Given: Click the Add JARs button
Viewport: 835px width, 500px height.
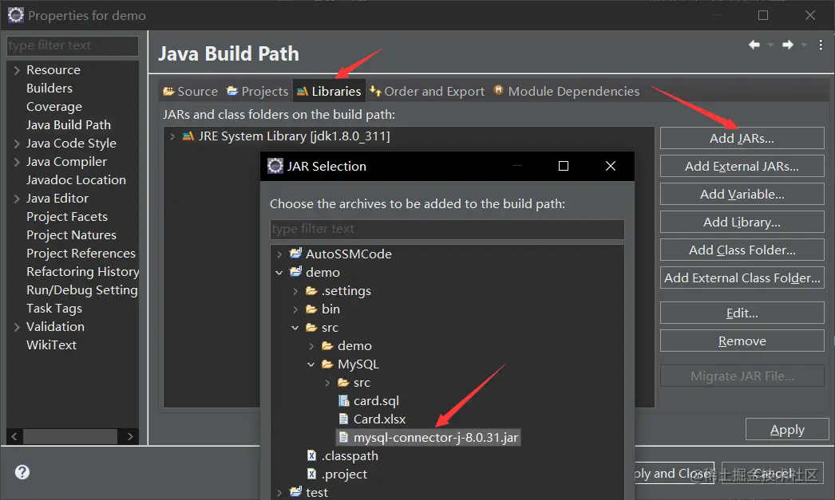Looking at the screenshot, I should (x=742, y=138).
